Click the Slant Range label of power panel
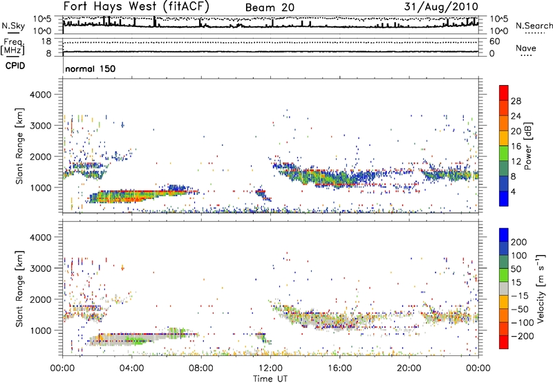 point(19,146)
